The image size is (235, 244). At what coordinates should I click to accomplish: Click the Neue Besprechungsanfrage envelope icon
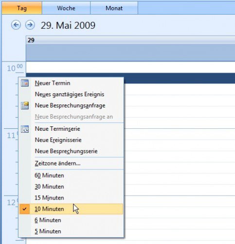(x=25, y=105)
